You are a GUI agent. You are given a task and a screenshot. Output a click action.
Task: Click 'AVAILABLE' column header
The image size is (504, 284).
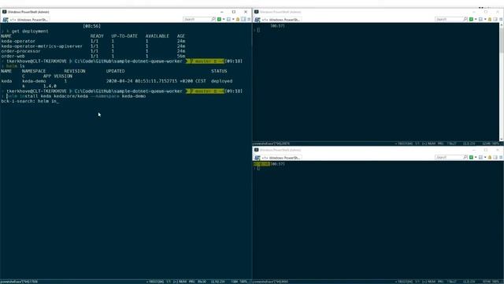[157, 36]
